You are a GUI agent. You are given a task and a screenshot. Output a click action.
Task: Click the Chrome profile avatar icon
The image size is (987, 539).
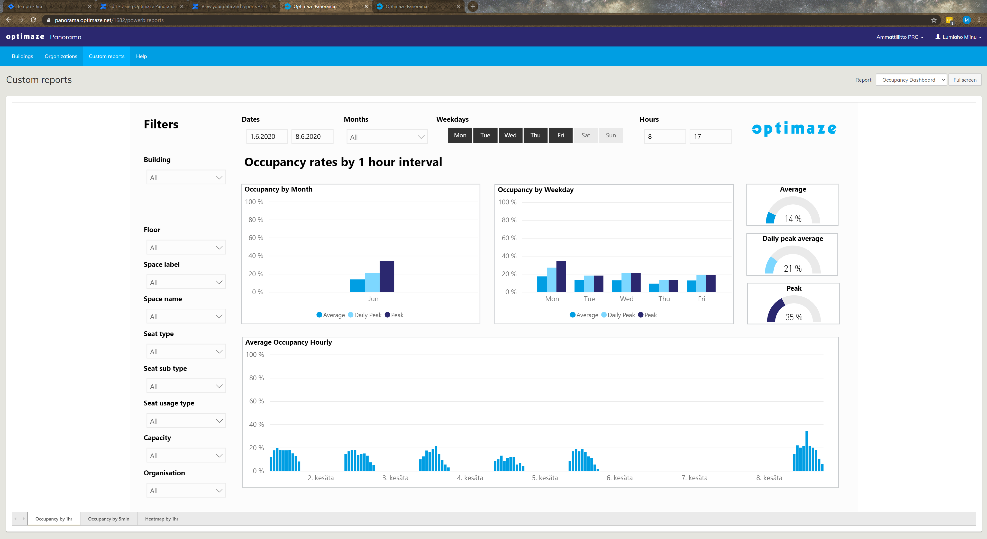coord(966,20)
